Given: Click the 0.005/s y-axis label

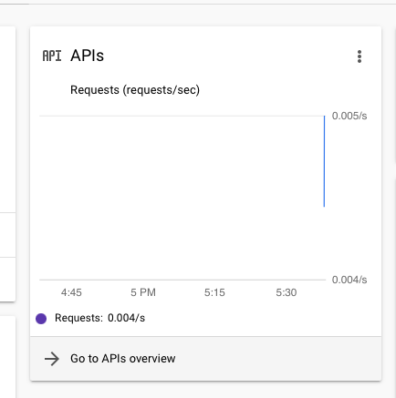Looking at the screenshot, I should (x=349, y=116).
